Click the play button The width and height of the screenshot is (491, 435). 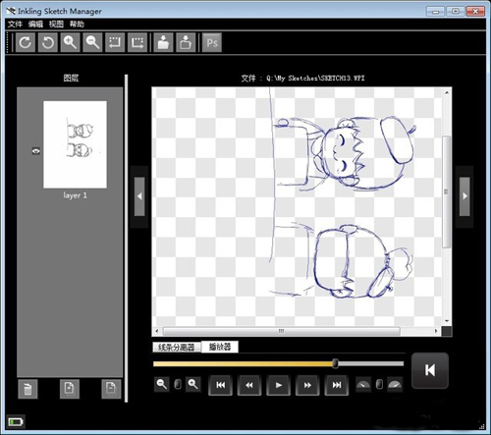coord(278,385)
